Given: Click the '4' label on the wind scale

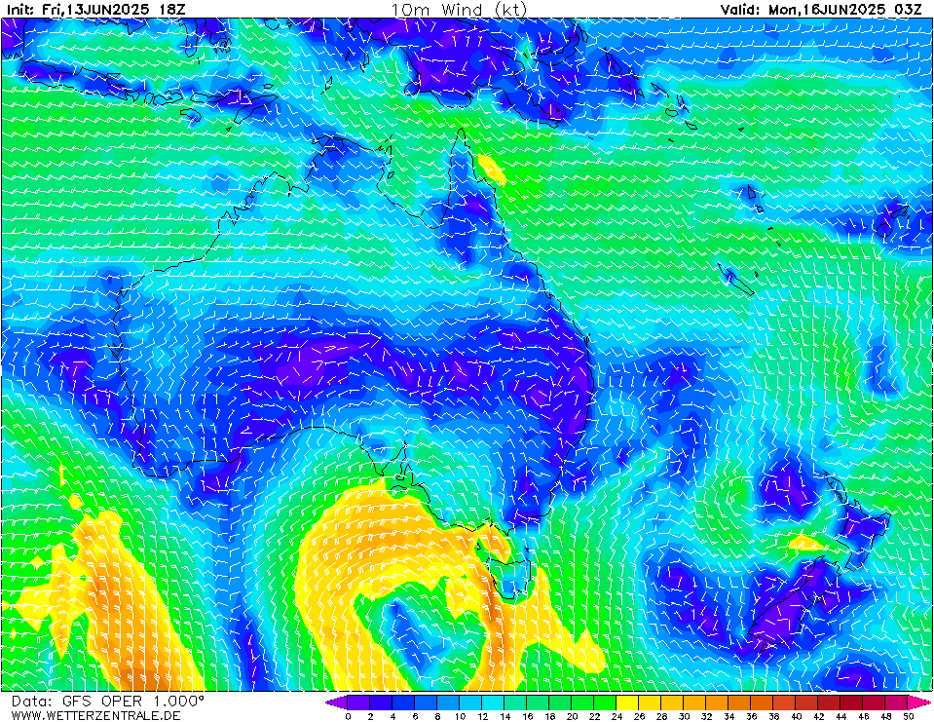Looking at the screenshot, I should point(392,716).
